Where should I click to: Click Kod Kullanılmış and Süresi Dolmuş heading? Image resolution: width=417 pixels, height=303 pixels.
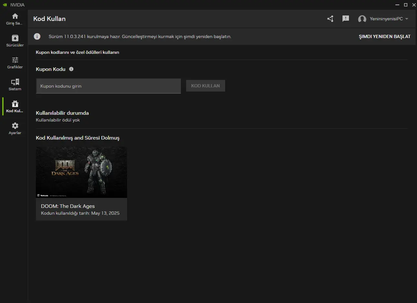point(78,138)
